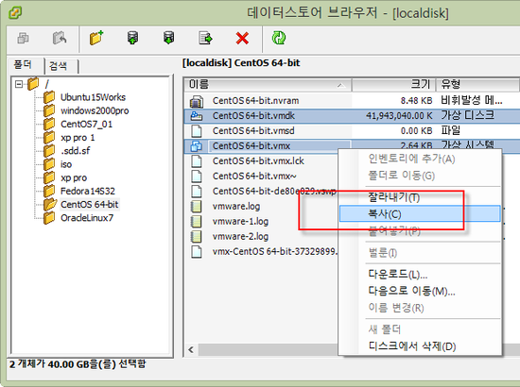Collapse the root folder tree node
Screen dimensions: 520x387
click(x=19, y=84)
